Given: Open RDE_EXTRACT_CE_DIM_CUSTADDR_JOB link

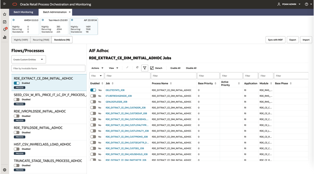Looking at the screenshot, I should pos(126,108).
